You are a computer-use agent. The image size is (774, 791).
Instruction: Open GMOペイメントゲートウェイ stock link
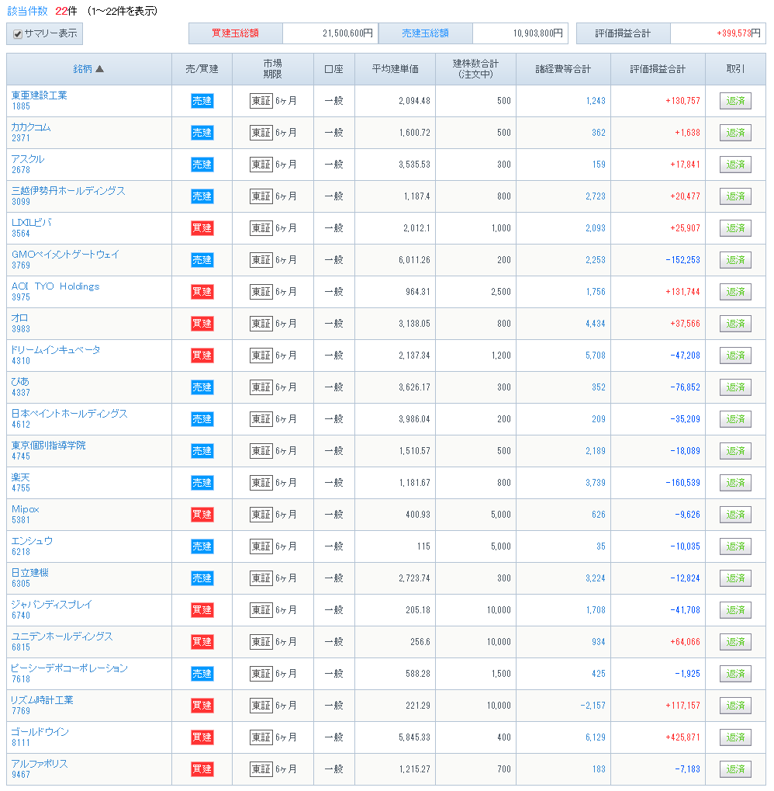tap(65, 255)
